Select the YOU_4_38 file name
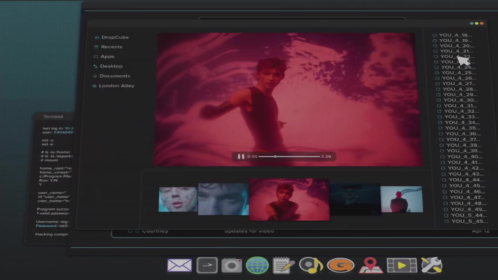The width and height of the screenshot is (498, 280). [x=464, y=145]
